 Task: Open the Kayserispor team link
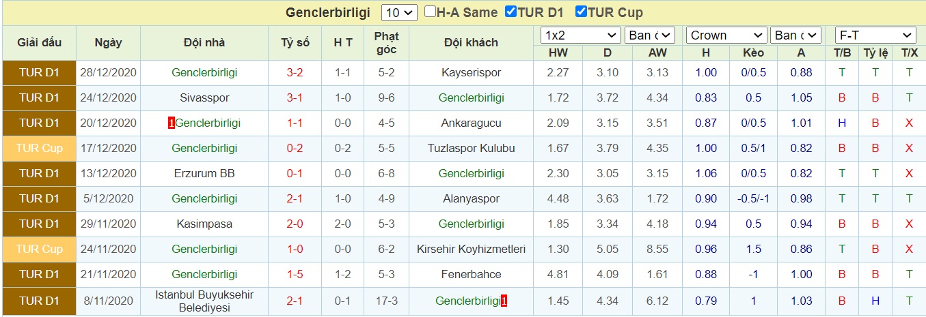(x=471, y=73)
